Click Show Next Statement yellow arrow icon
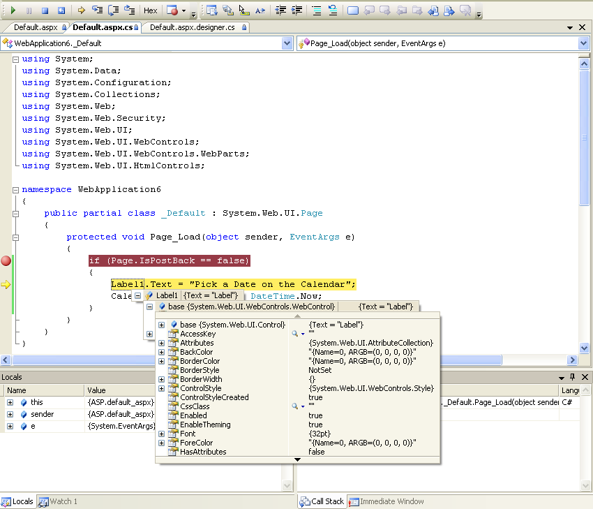The width and height of the screenshot is (593, 509). click(x=82, y=10)
